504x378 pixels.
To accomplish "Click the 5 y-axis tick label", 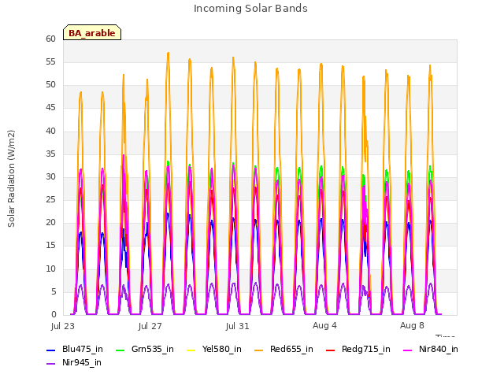I will pyautogui.click(x=54, y=292).
